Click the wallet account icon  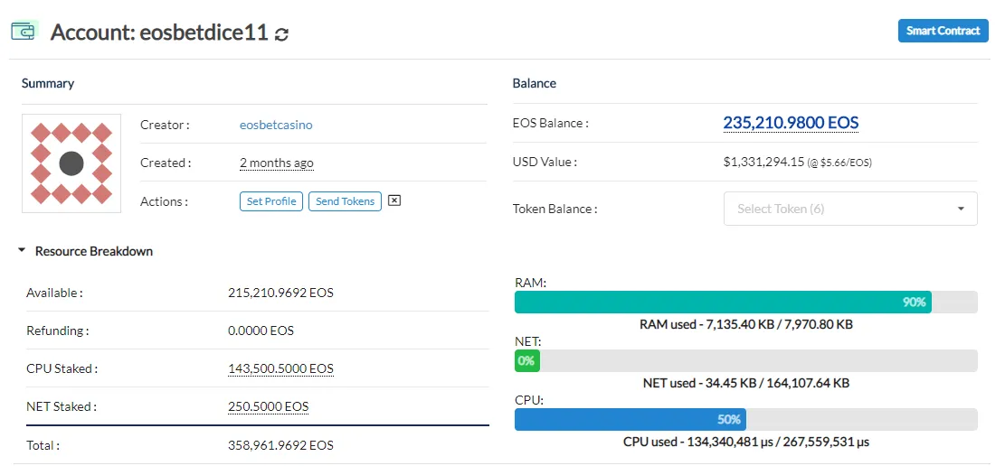[24, 31]
